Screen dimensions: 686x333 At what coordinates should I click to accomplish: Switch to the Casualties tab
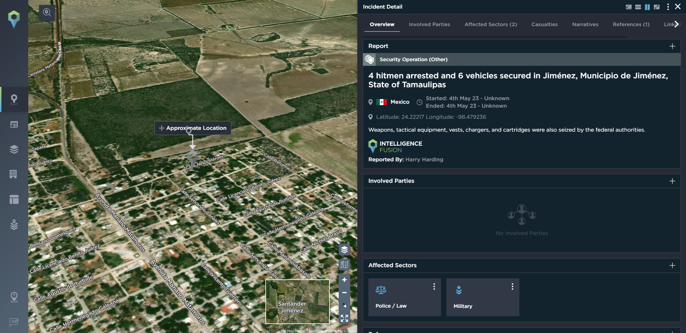544,24
